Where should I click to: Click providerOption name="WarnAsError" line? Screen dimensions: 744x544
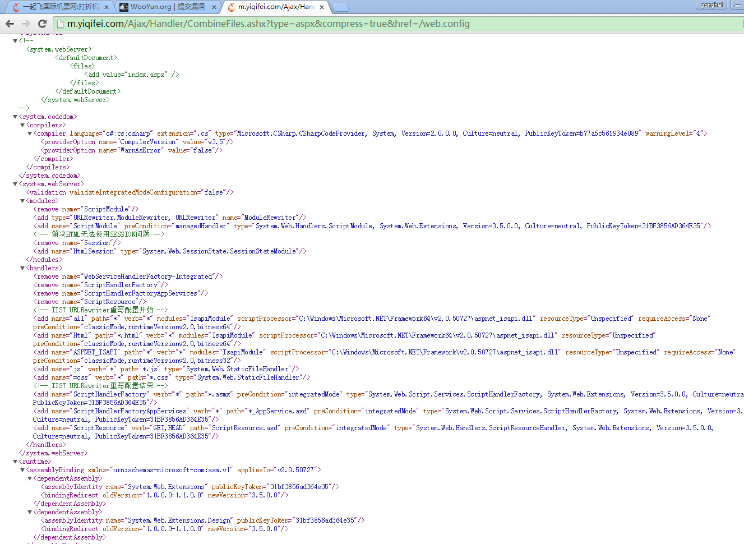point(132,150)
